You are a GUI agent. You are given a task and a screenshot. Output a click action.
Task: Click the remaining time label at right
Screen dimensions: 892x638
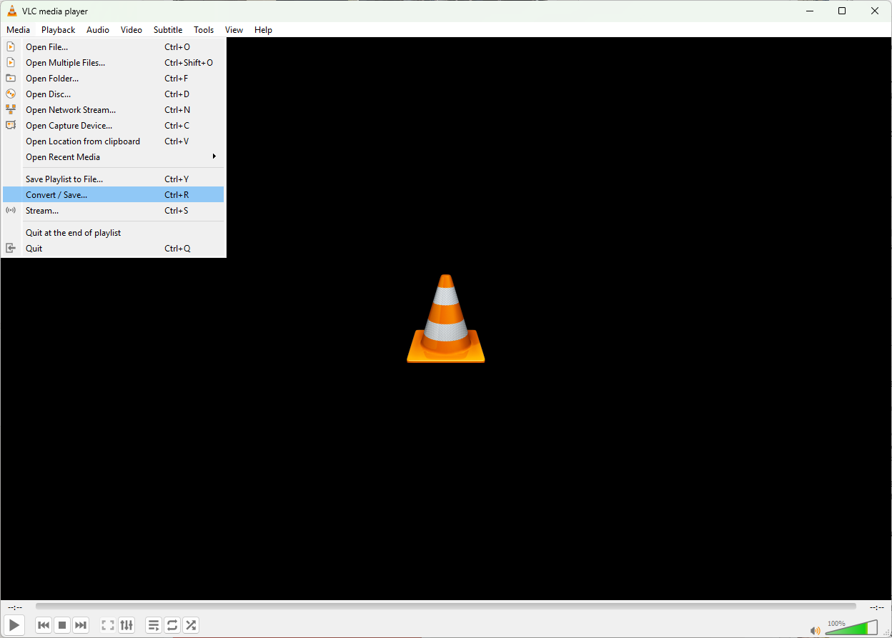pos(877,607)
